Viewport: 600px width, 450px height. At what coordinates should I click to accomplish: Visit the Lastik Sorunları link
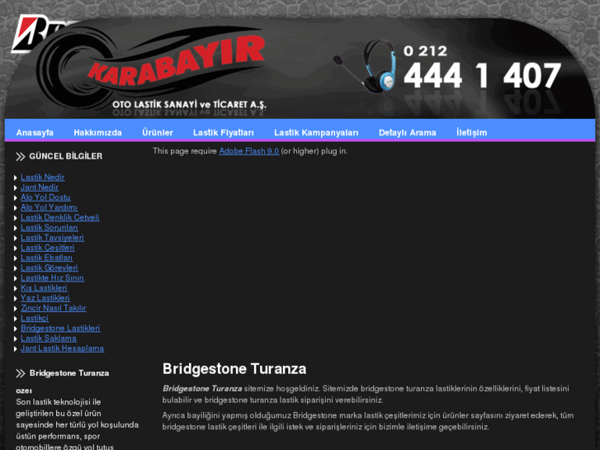(x=50, y=228)
